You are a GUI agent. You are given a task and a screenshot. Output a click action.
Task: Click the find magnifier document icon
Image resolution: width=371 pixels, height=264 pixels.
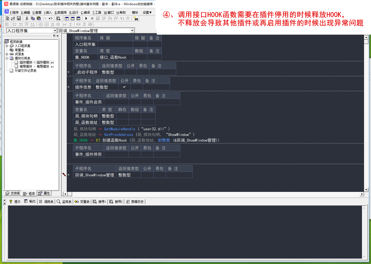tap(58, 18)
